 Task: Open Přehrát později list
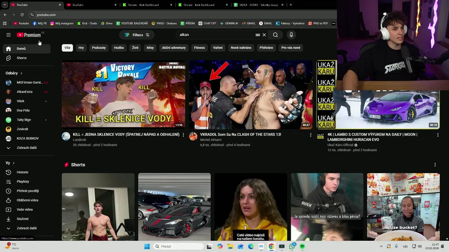(27, 191)
